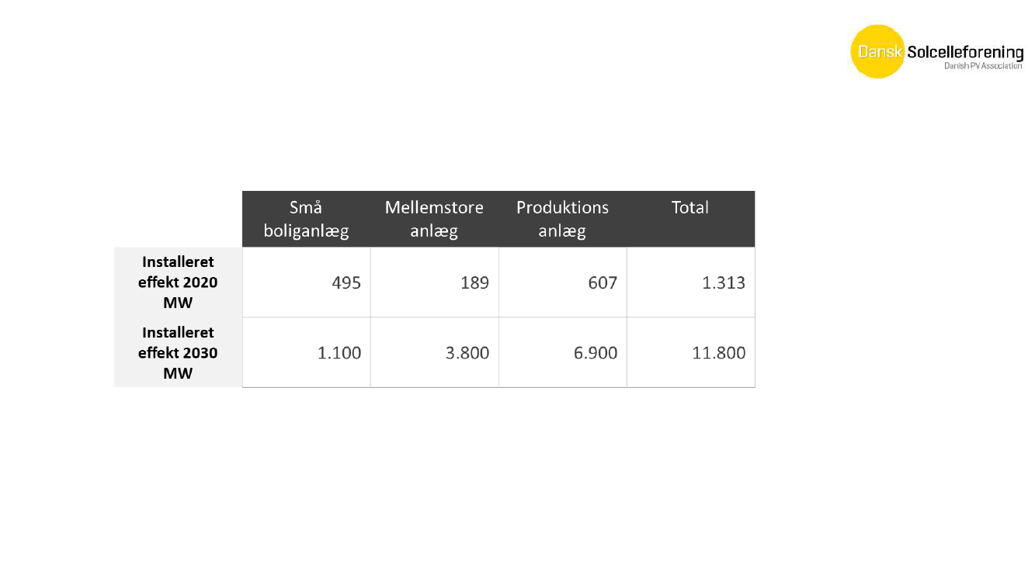Select the cell with value 495
The height and width of the screenshot is (582, 1035).
click(x=307, y=282)
